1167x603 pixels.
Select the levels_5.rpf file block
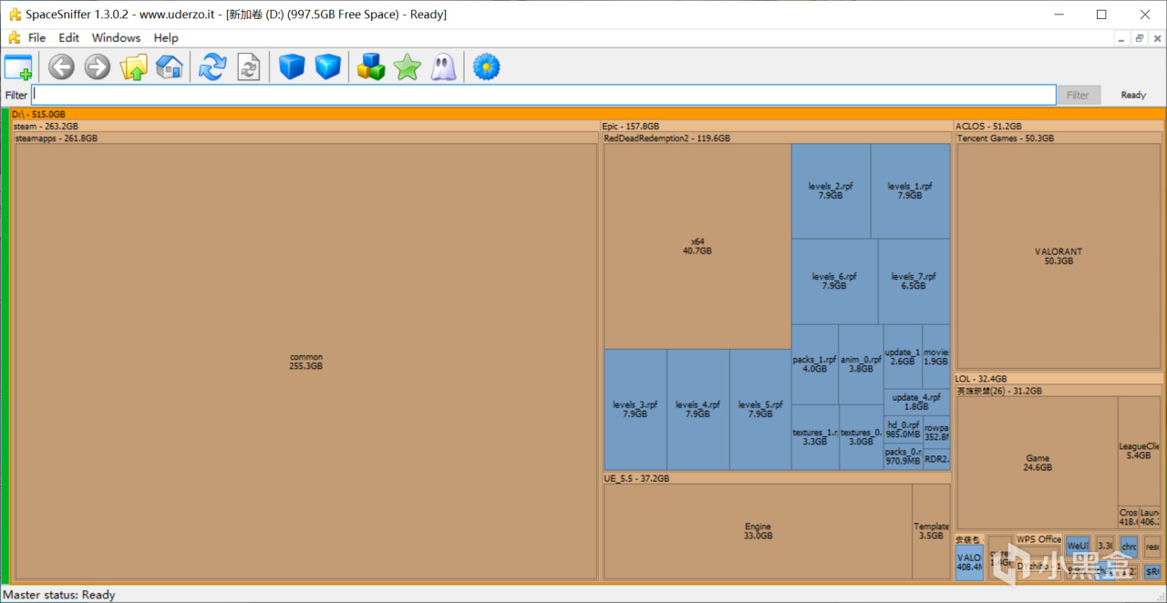click(760, 409)
